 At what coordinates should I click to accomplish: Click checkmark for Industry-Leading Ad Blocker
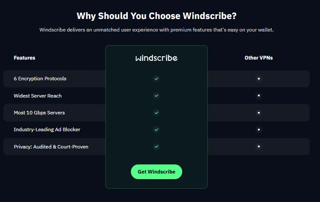156,129
